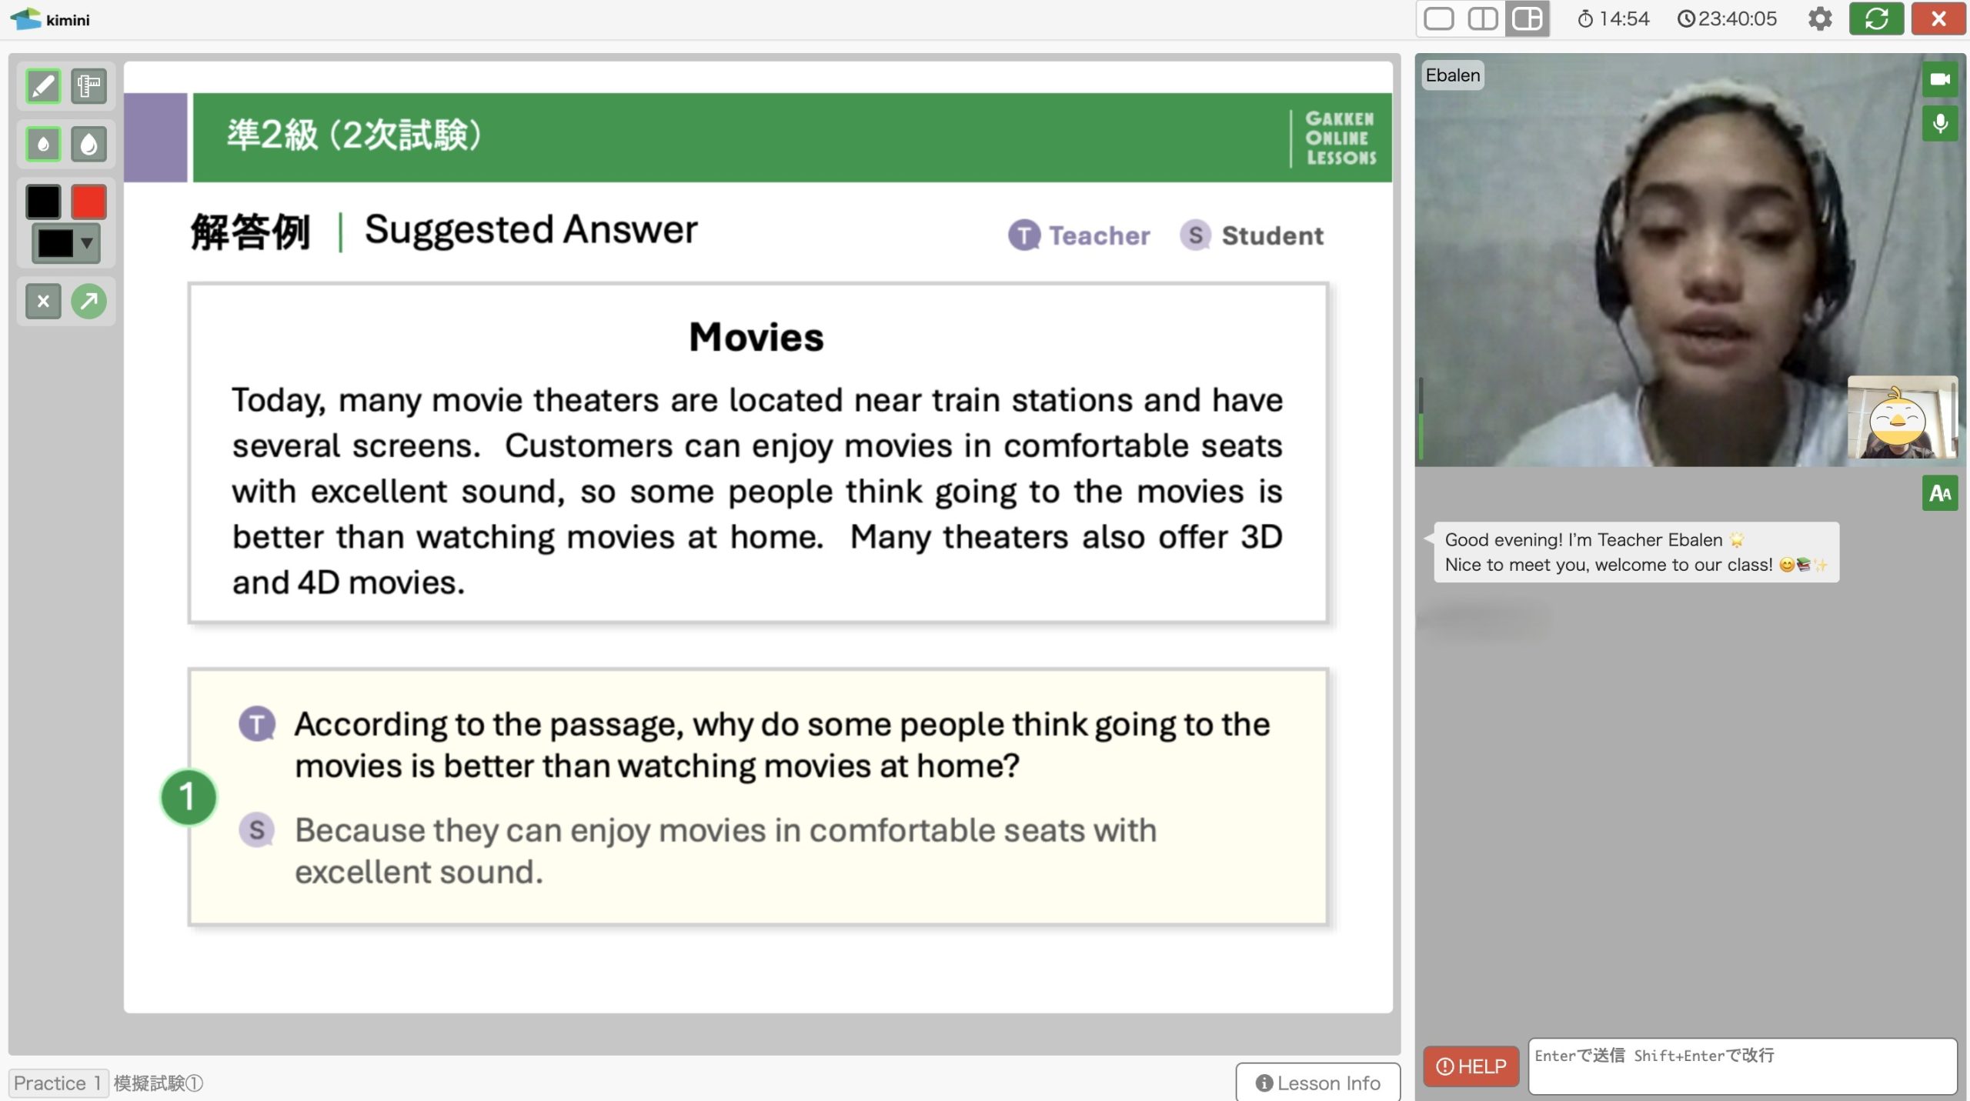Click the kimini logo
Viewport: 1970px width, 1101px height.
[x=51, y=19]
